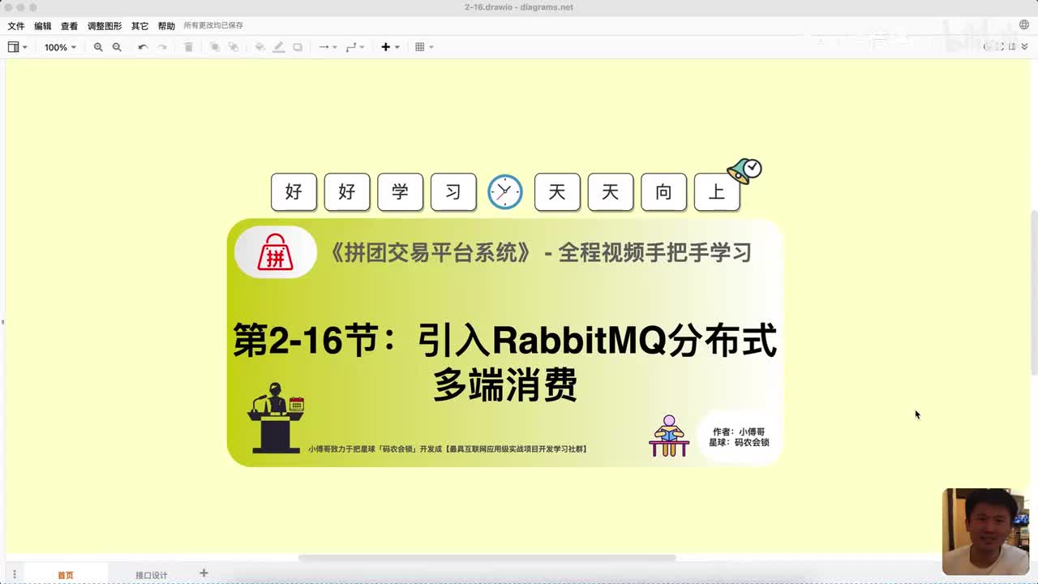Open the connection arrow style dropdown

coord(328,47)
